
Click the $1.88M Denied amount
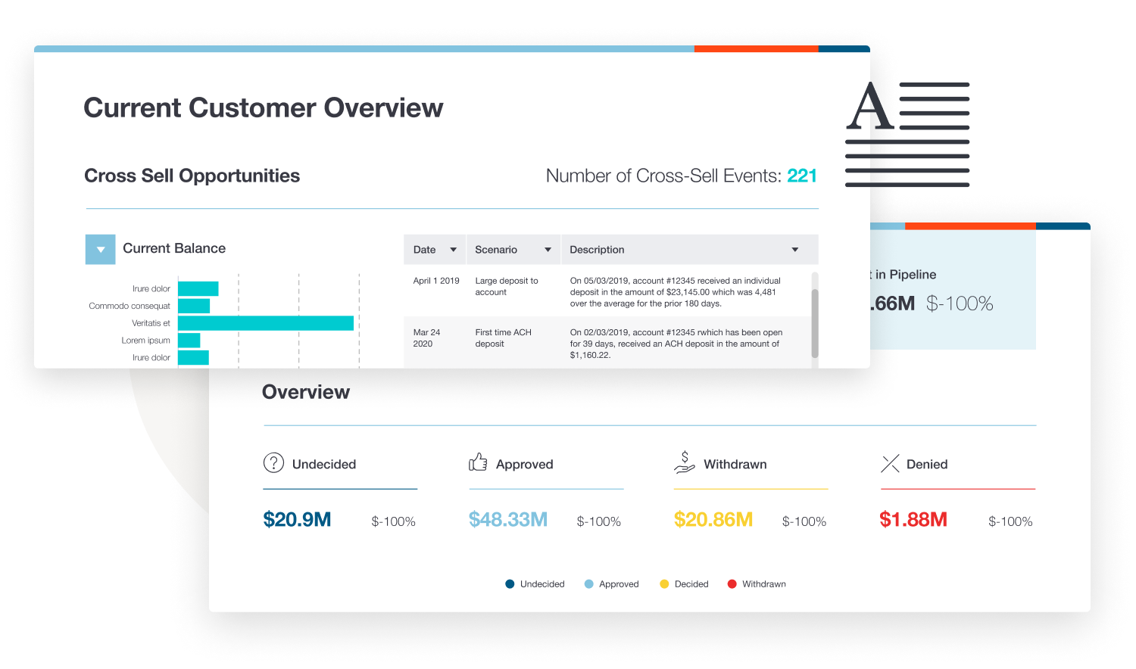913,520
